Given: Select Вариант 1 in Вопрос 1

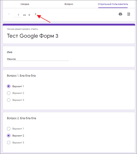Looking at the screenshot, I should (9, 86).
